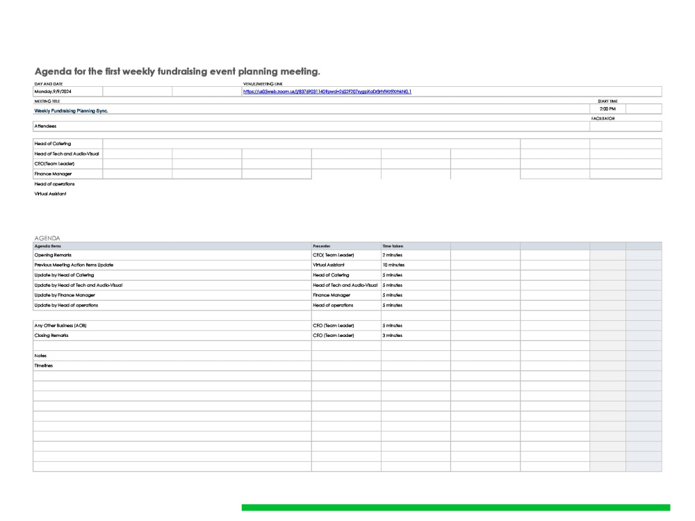Select the 'Virtual Assistant' attendee text
The image size is (695, 521).
click(x=51, y=194)
